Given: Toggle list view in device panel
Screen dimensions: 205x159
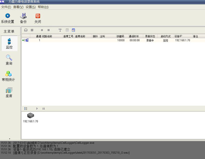Looking at the screenshot, I should [26, 109].
